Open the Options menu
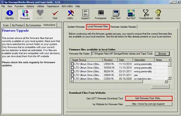The image size is (181, 116). (x=30, y=6)
